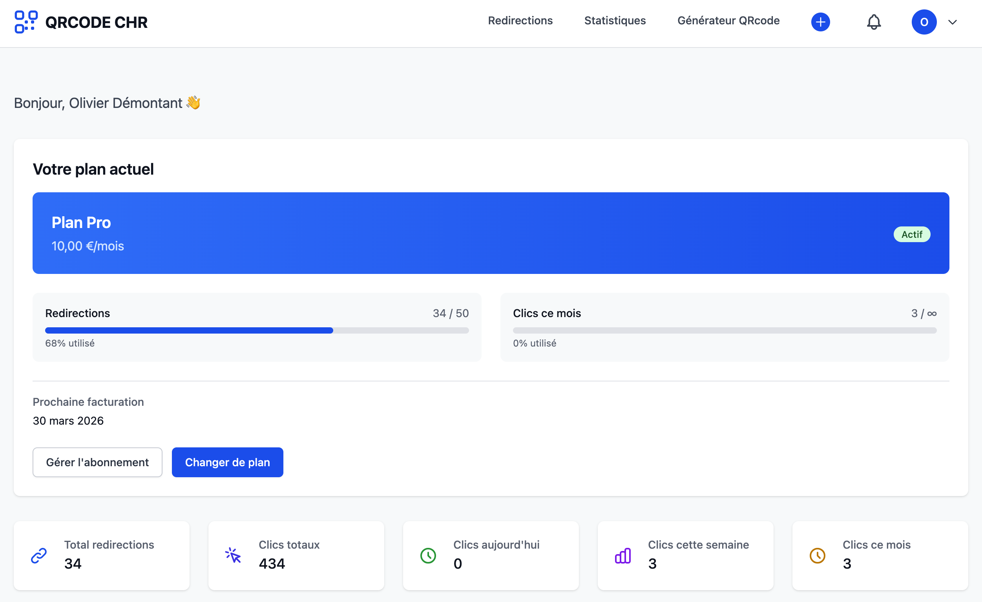This screenshot has height=602, width=982.
Task: Open the create new item plus icon
Action: (820, 22)
